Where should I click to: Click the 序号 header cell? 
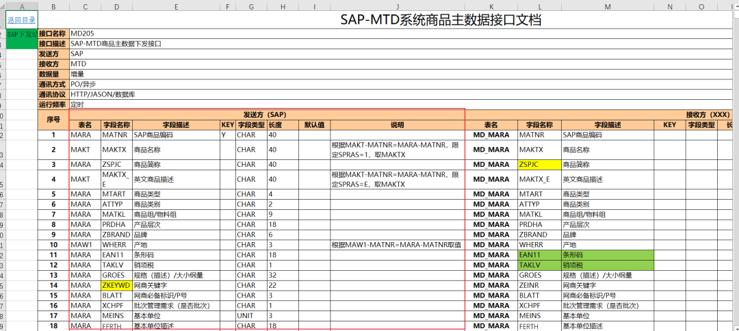53,120
